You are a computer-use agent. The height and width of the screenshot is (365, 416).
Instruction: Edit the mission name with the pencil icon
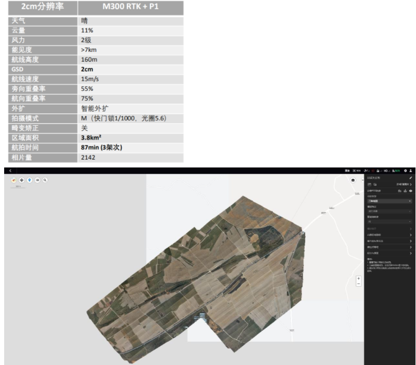pos(411,178)
